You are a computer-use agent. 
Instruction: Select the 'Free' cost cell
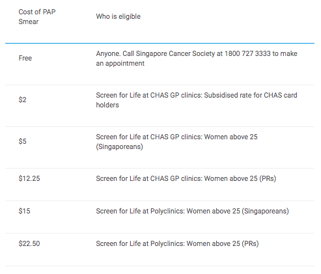[25, 58]
